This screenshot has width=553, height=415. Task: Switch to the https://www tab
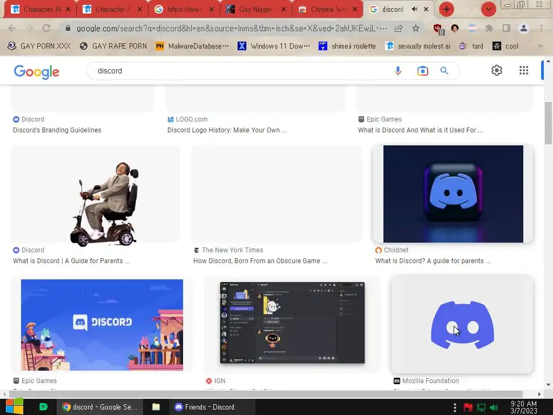click(185, 9)
